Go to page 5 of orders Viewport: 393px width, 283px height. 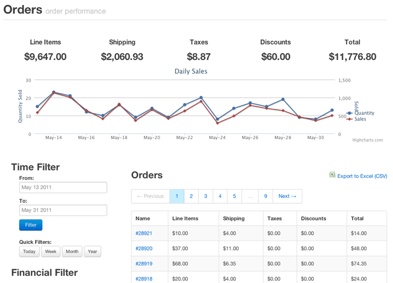click(x=234, y=196)
